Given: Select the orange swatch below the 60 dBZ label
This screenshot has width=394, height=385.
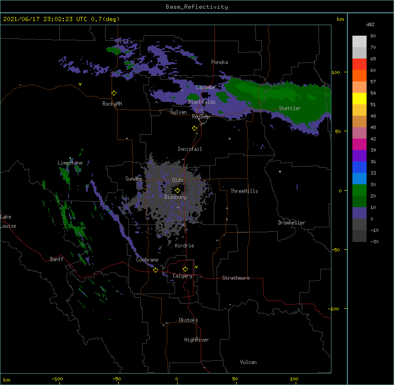Looking at the screenshot, I should pyautogui.click(x=359, y=75).
